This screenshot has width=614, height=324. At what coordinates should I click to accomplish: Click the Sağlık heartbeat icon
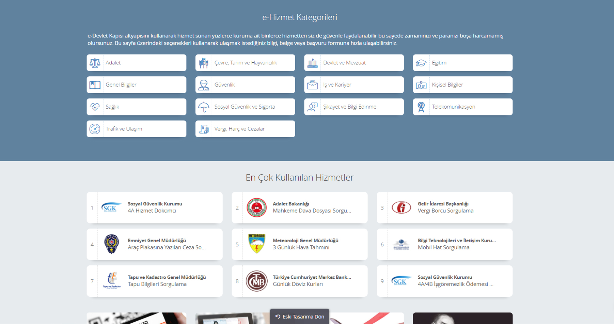point(95,107)
